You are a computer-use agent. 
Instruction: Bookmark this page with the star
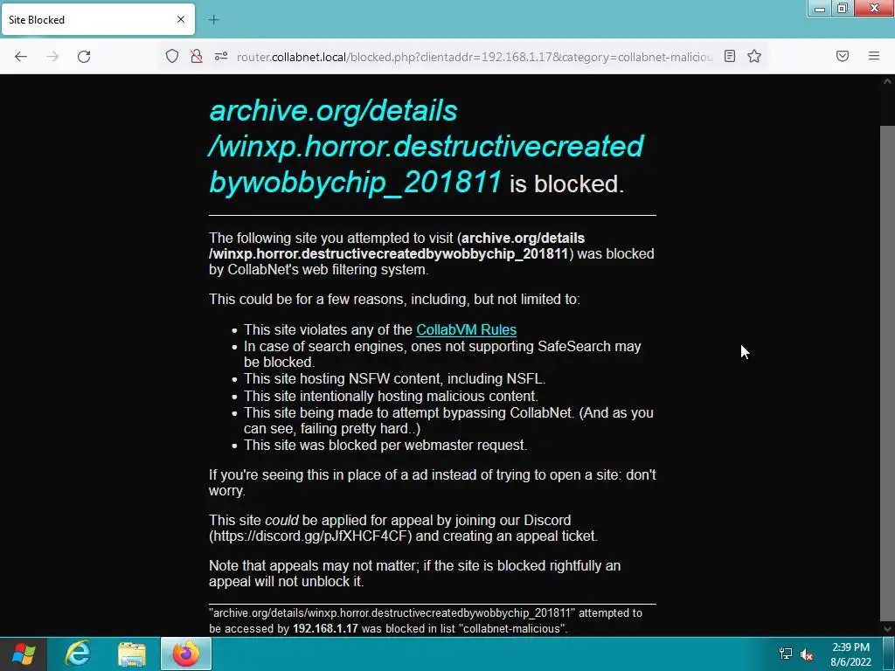(754, 56)
